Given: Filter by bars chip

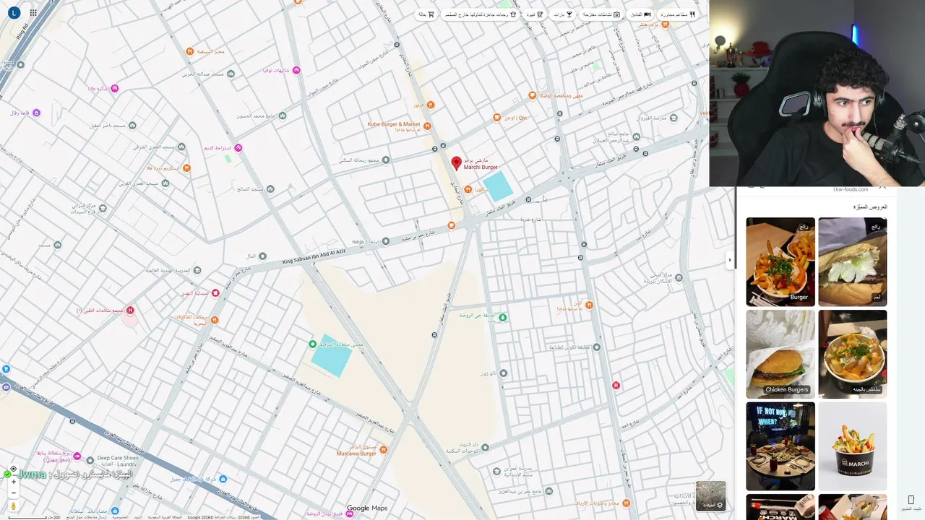Looking at the screenshot, I should [563, 14].
